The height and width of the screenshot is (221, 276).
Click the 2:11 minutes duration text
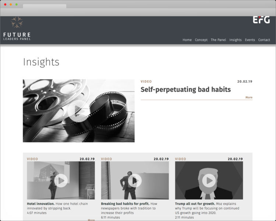[184, 217]
